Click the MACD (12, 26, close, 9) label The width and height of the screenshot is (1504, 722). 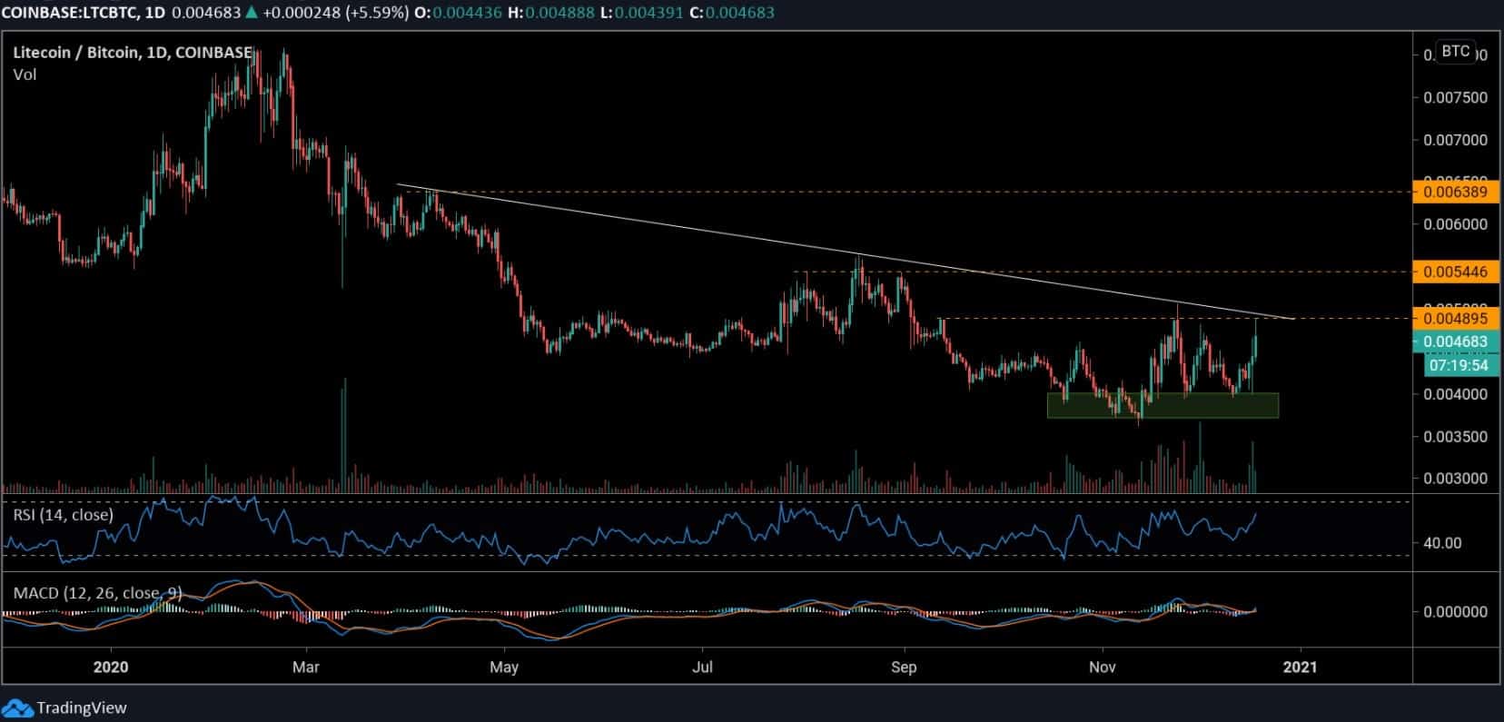[x=97, y=593]
